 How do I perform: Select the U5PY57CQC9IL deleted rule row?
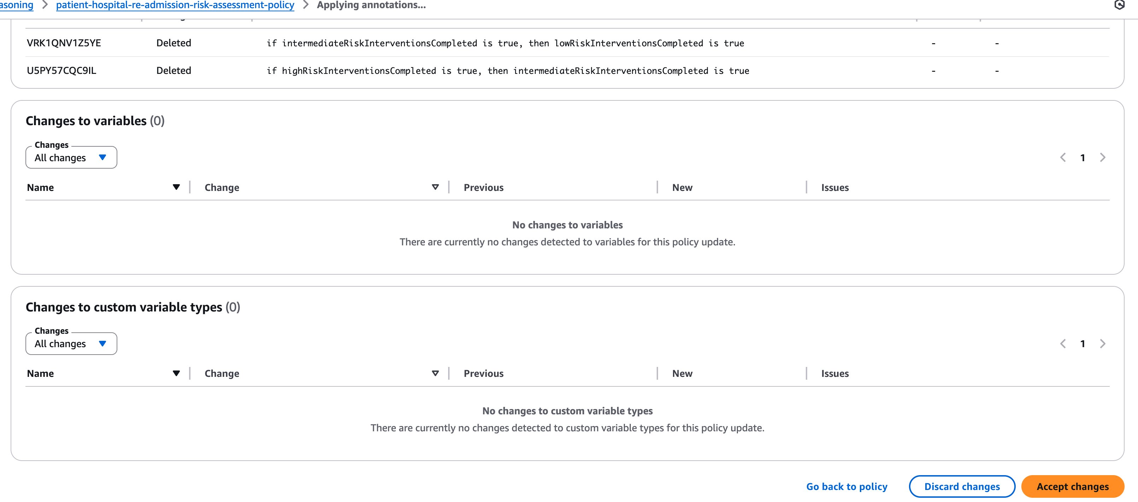(x=61, y=71)
